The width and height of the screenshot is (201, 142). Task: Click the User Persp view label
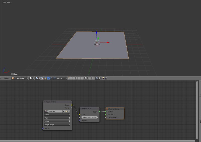(x=7, y=2)
